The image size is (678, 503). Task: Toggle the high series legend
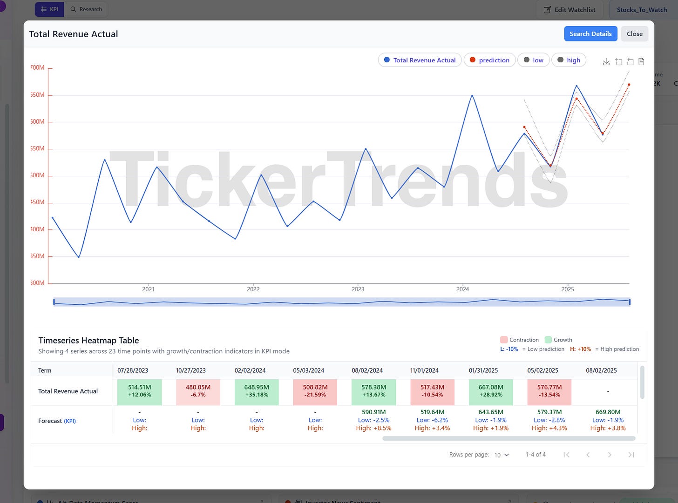569,60
